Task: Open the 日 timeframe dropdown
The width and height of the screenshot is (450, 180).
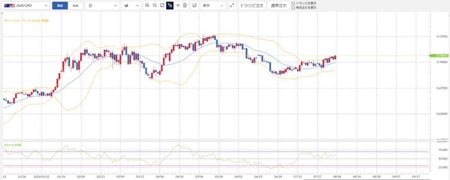Action: [x=102, y=5]
